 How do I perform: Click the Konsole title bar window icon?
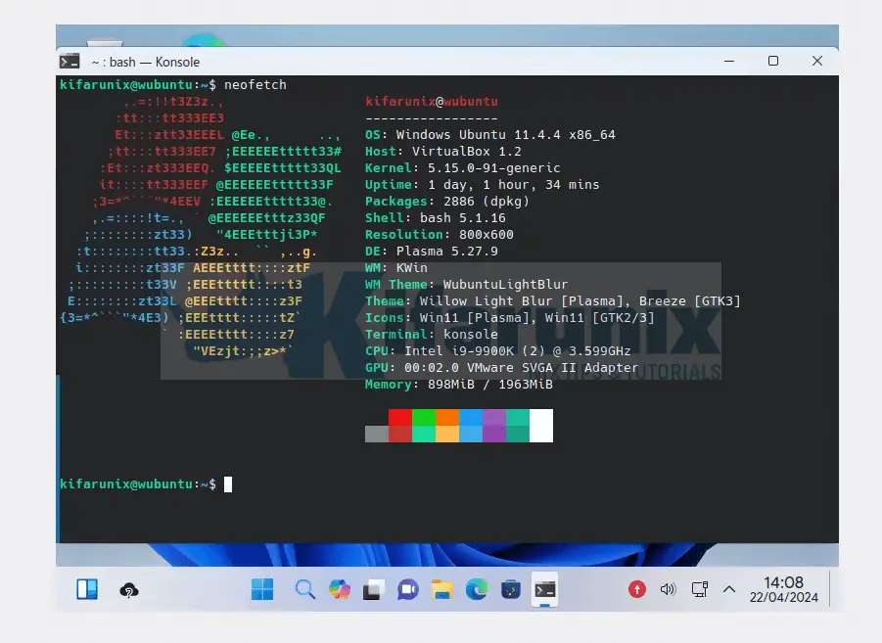(71, 61)
